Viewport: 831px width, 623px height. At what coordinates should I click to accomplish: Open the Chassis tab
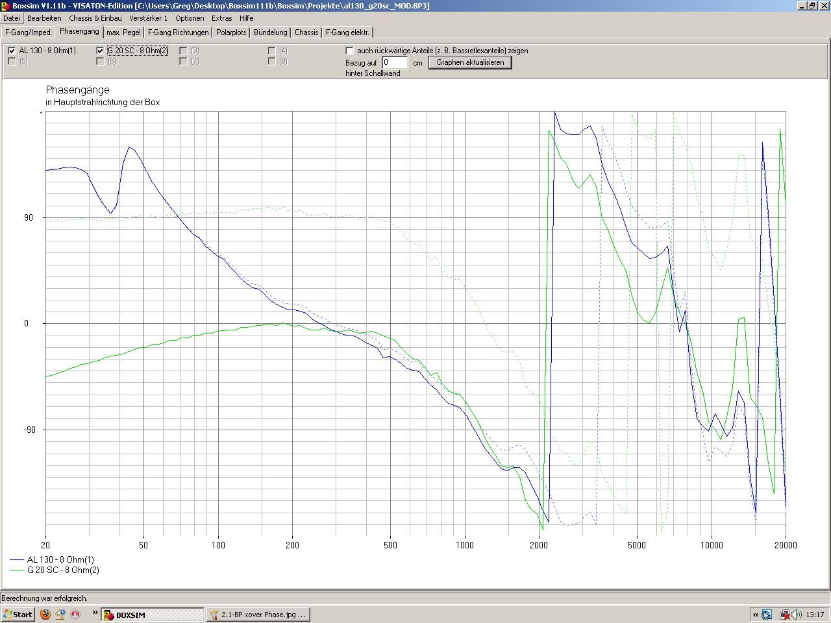coord(306,32)
